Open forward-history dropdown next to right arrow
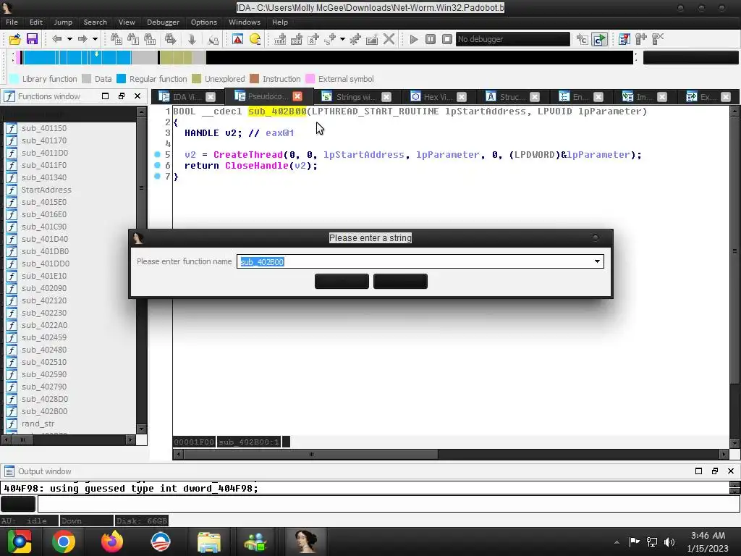 pyautogui.click(x=95, y=39)
